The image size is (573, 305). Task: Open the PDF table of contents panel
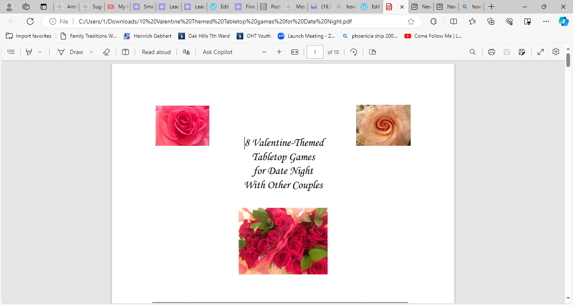coord(11,52)
